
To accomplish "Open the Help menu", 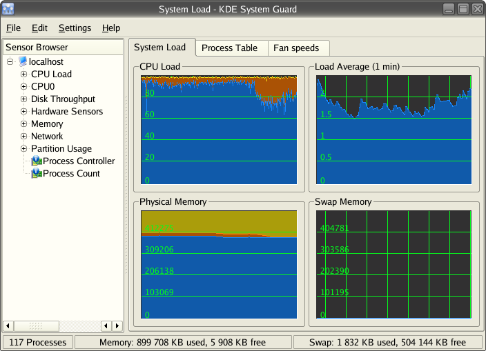I will click(111, 28).
